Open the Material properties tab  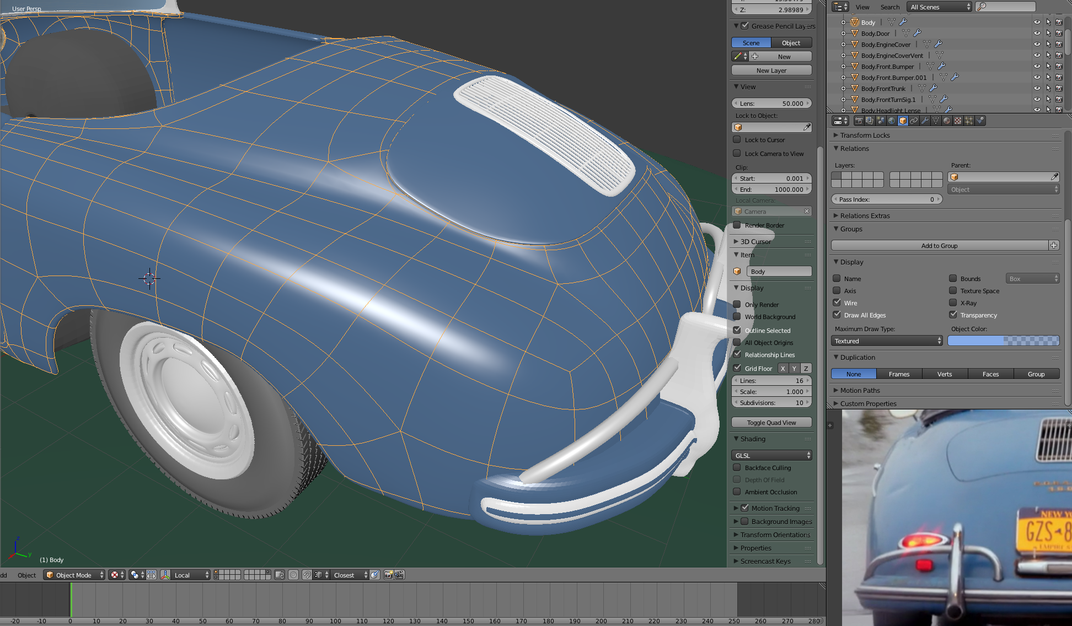tap(947, 121)
